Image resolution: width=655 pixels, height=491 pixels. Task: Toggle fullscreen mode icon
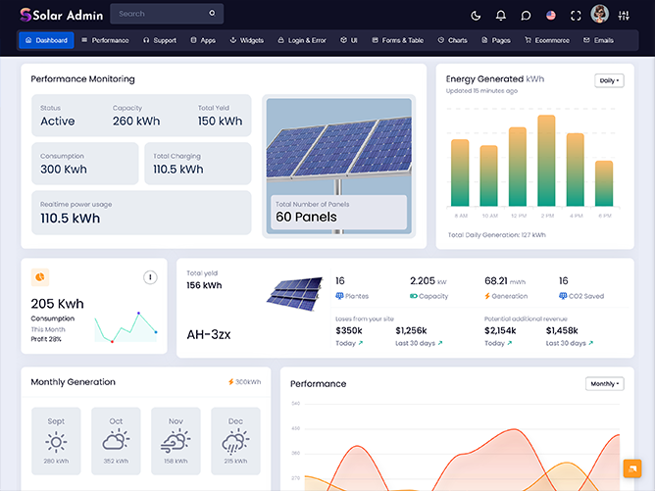click(577, 15)
